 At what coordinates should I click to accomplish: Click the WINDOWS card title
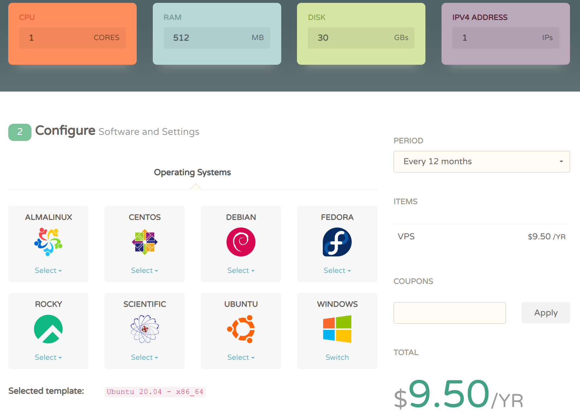(x=337, y=304)
